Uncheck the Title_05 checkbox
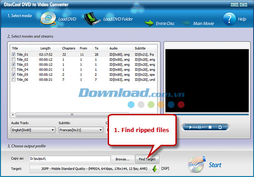 tap(14, 74)
